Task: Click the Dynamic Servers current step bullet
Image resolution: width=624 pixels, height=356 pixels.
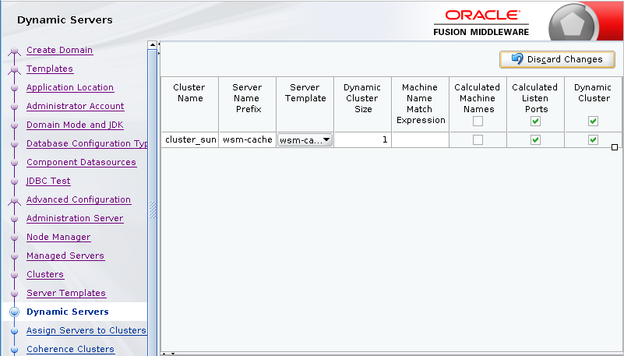Action: point(14,312)
